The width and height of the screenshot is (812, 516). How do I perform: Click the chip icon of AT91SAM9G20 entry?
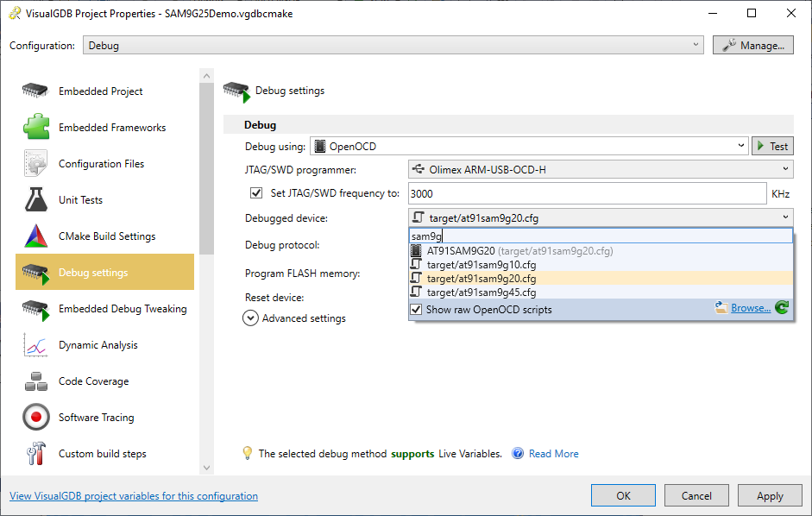point(416,251)
